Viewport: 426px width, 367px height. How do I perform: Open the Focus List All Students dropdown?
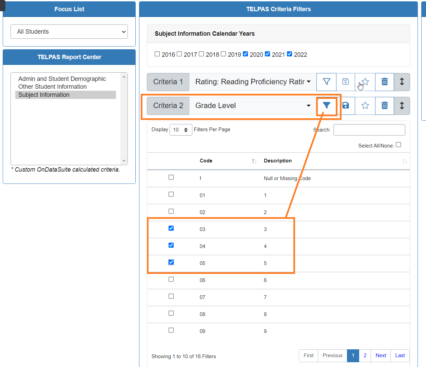[69, 32]
